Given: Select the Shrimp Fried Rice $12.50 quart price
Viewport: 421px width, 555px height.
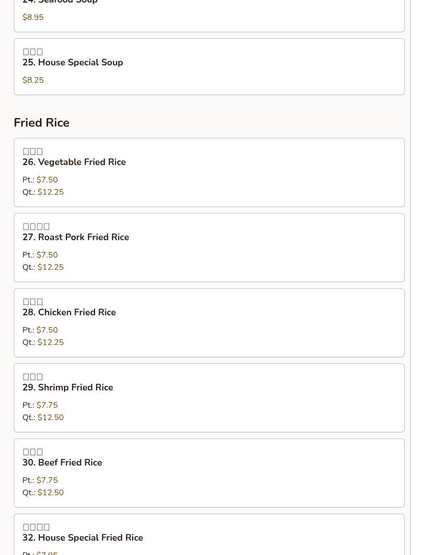Looking at the screenshot, I should [51, 418].
